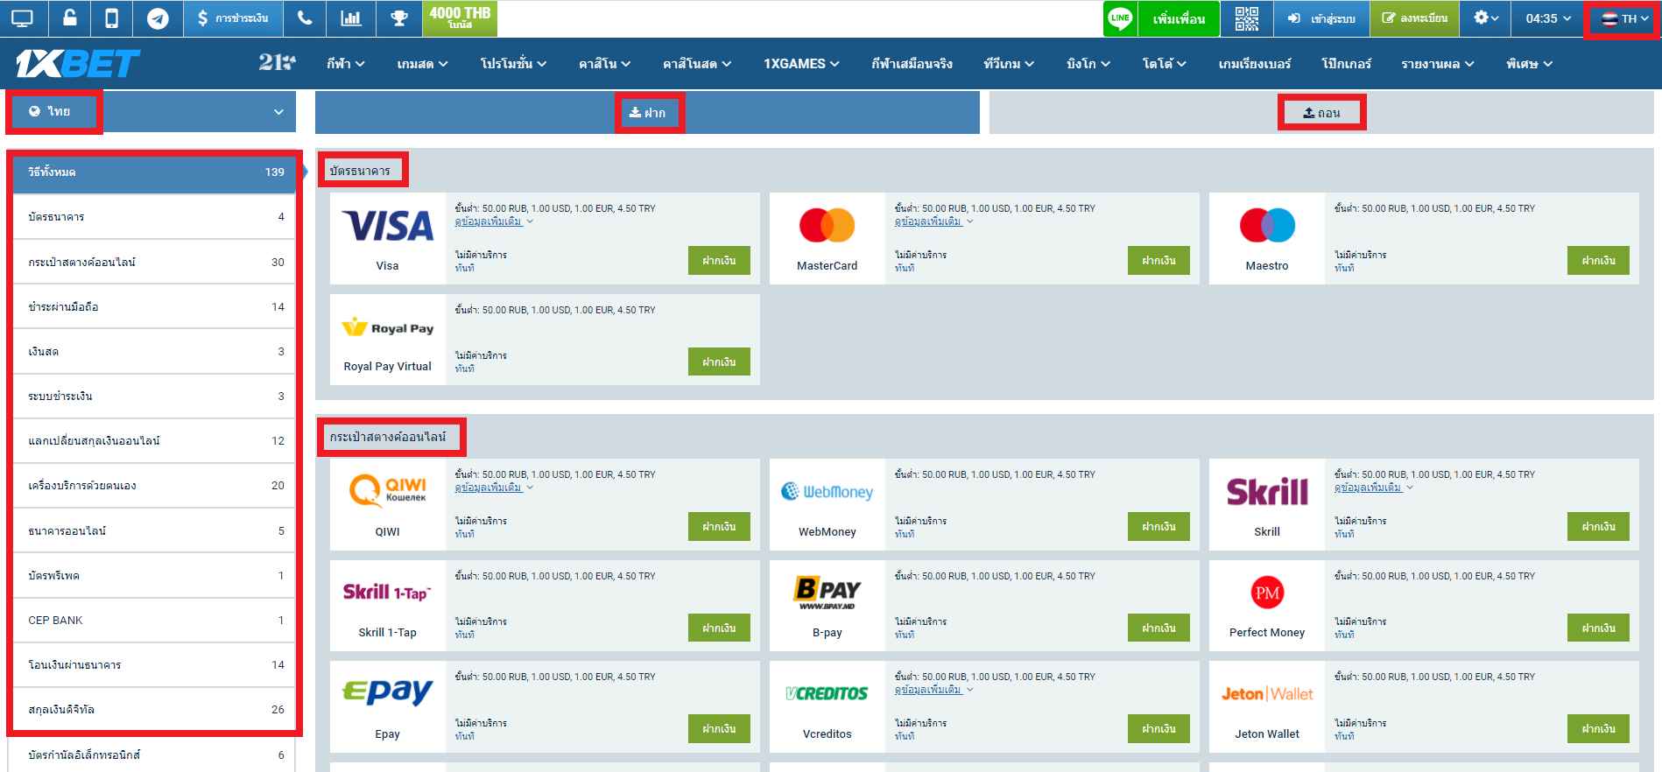Open the กีฬา sports menu
Image resolution: width=1662 pixels, height=772 pixels.
pos(346,64)
